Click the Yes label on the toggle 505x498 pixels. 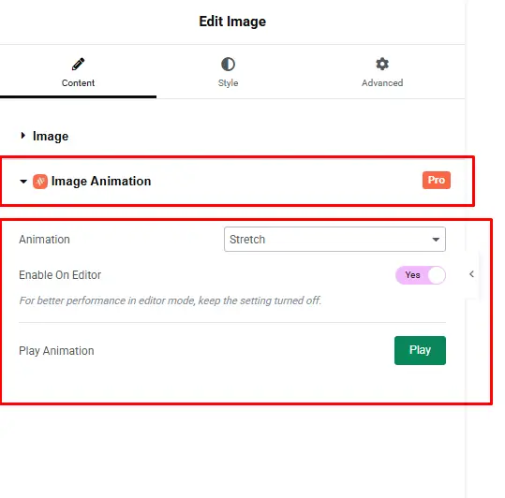tap(412, 275)
